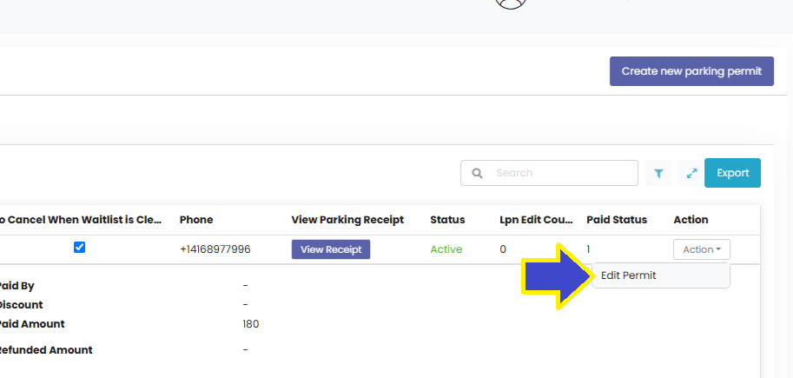The height and width of the screenshot is (378, 793).
Task: Select the phone number +14168977996
Action: tap(215, 249)
